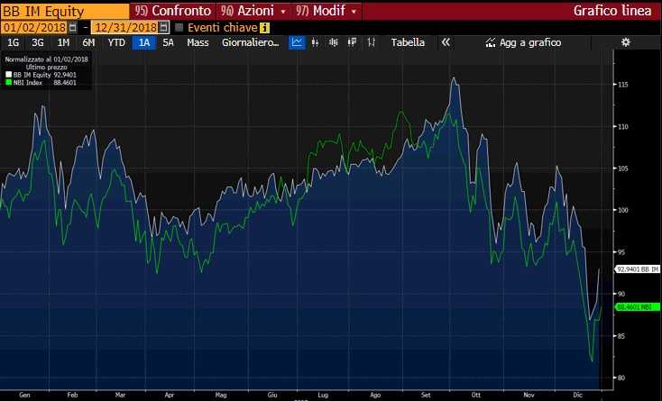Image resolution: width=662 pixels, height=401 pixels.
Task: Select the 92.9401 BB IM price label
Action: pos(637,269)
